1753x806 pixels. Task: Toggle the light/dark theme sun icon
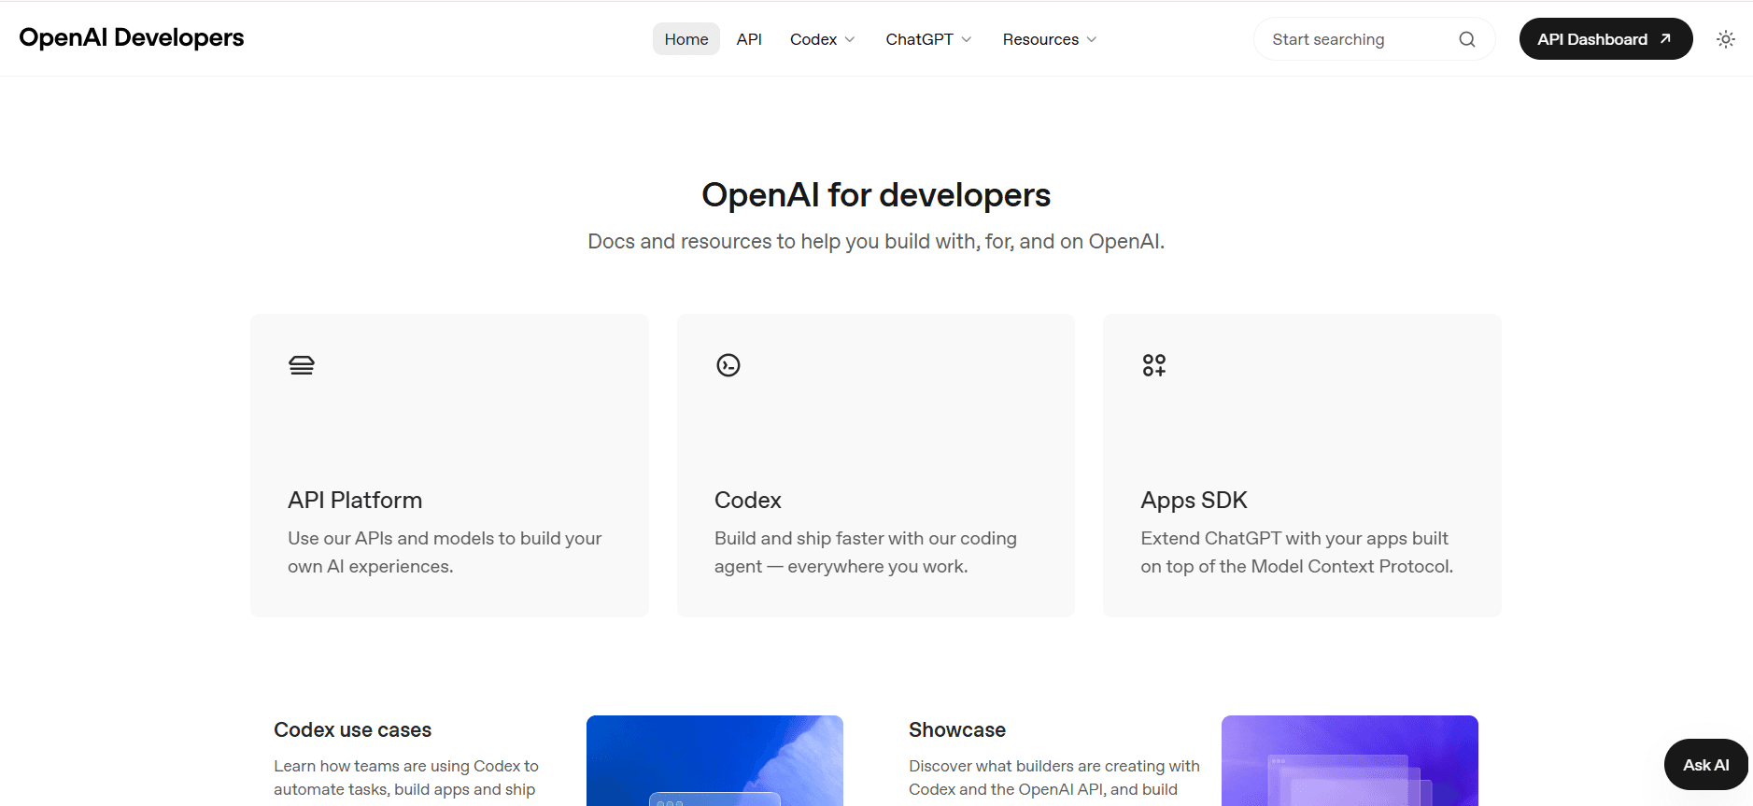pyautogui.click(x=1725, y=39)
